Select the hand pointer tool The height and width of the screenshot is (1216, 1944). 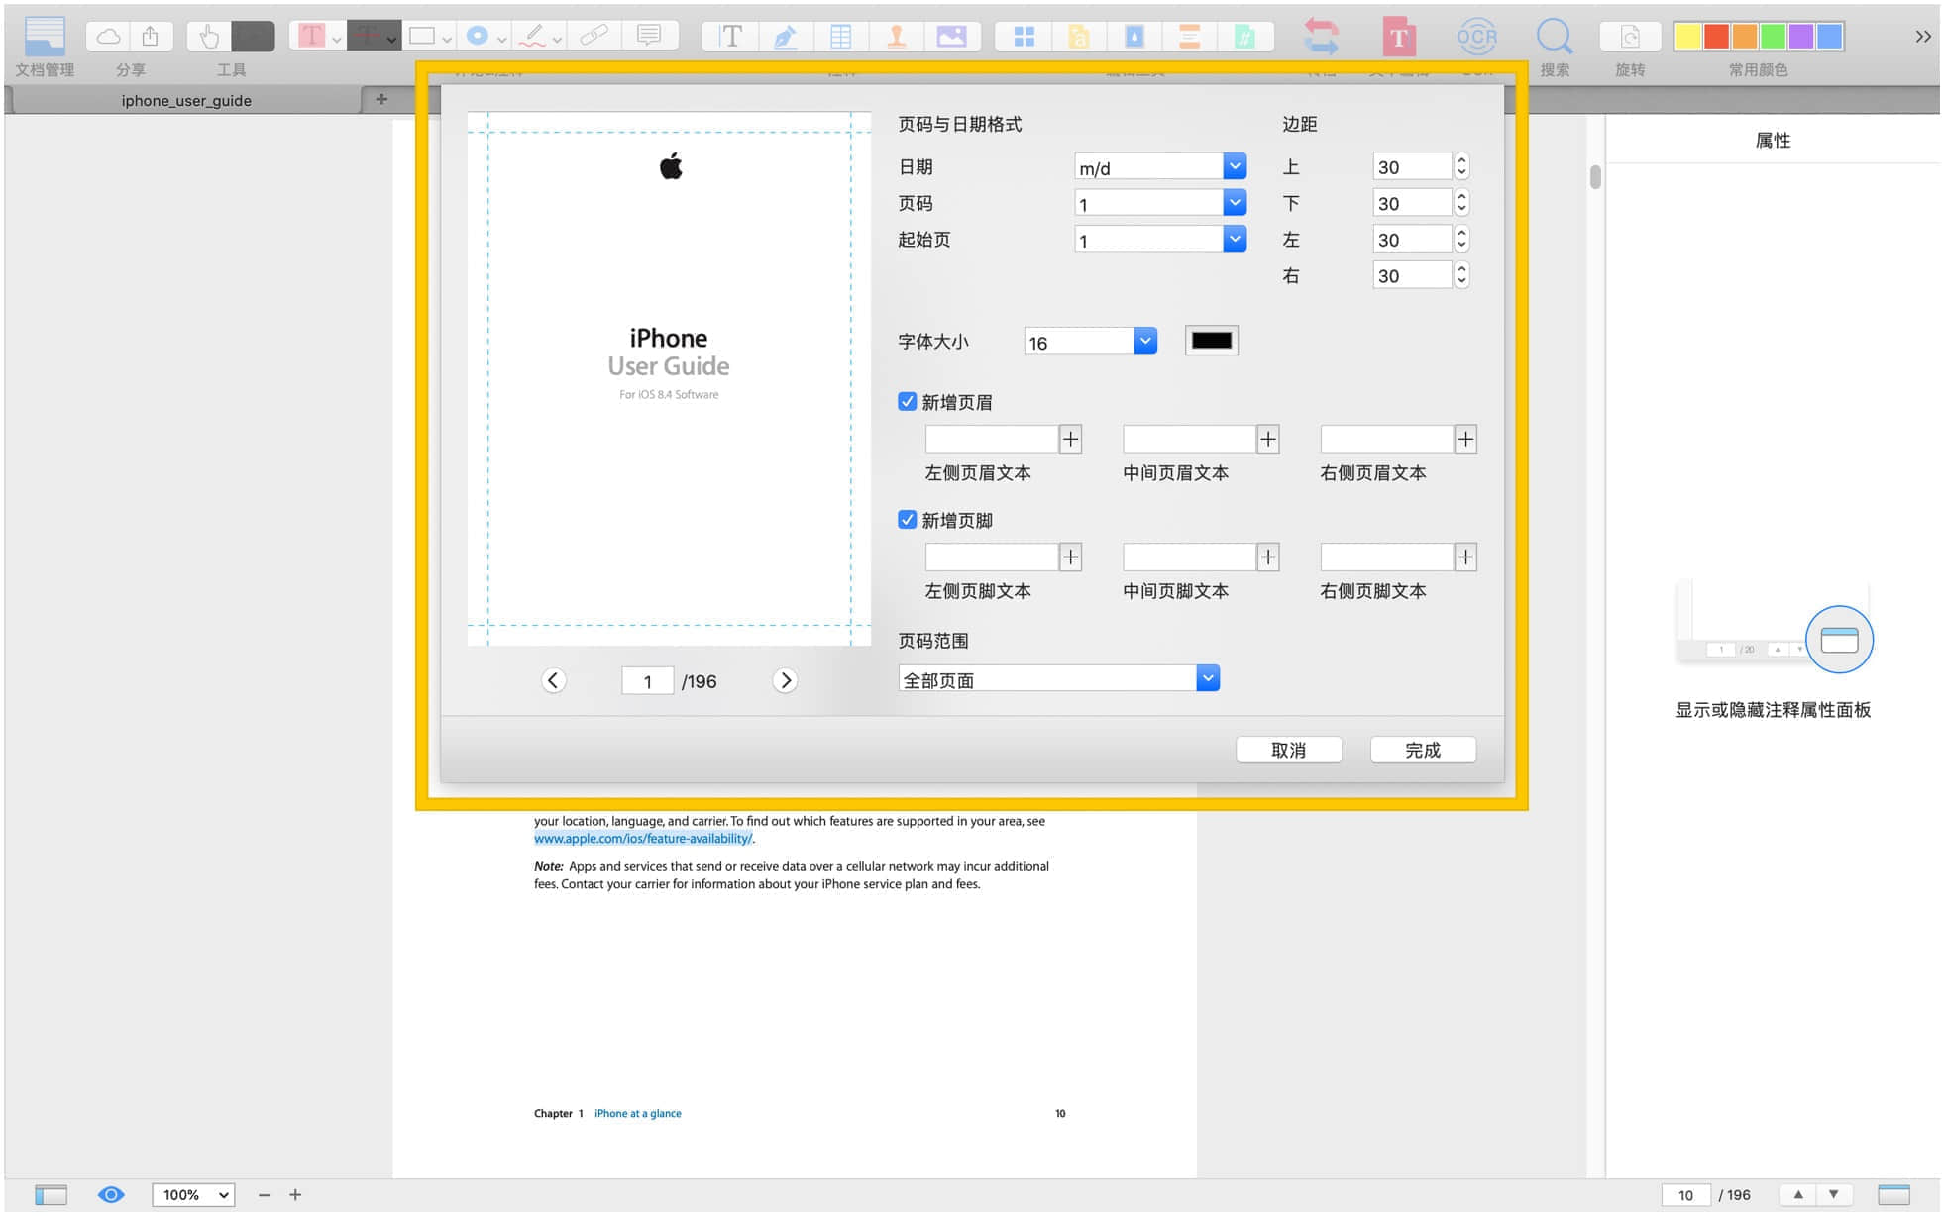pos(209,36)
